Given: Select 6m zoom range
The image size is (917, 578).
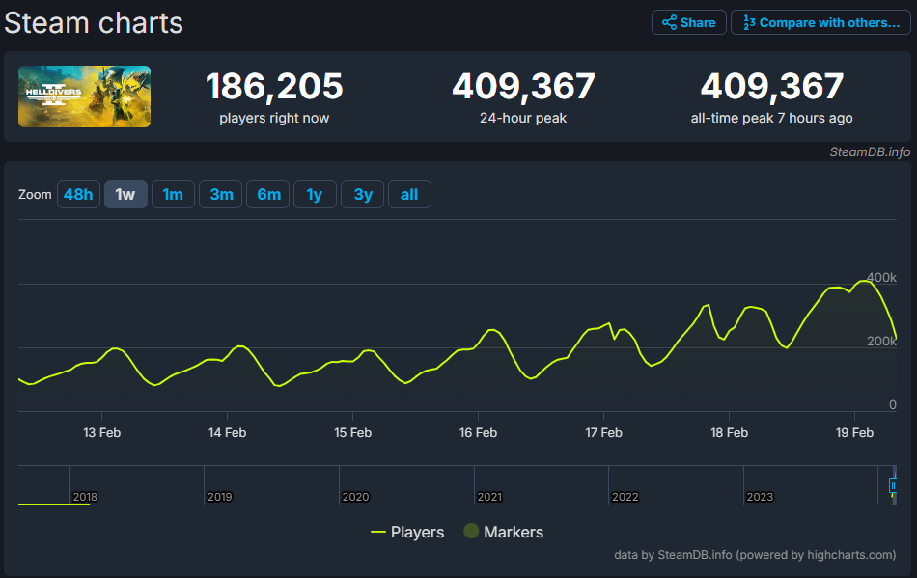Looking at the screenshot, I should pyautogui.click(x=268, y=195).
